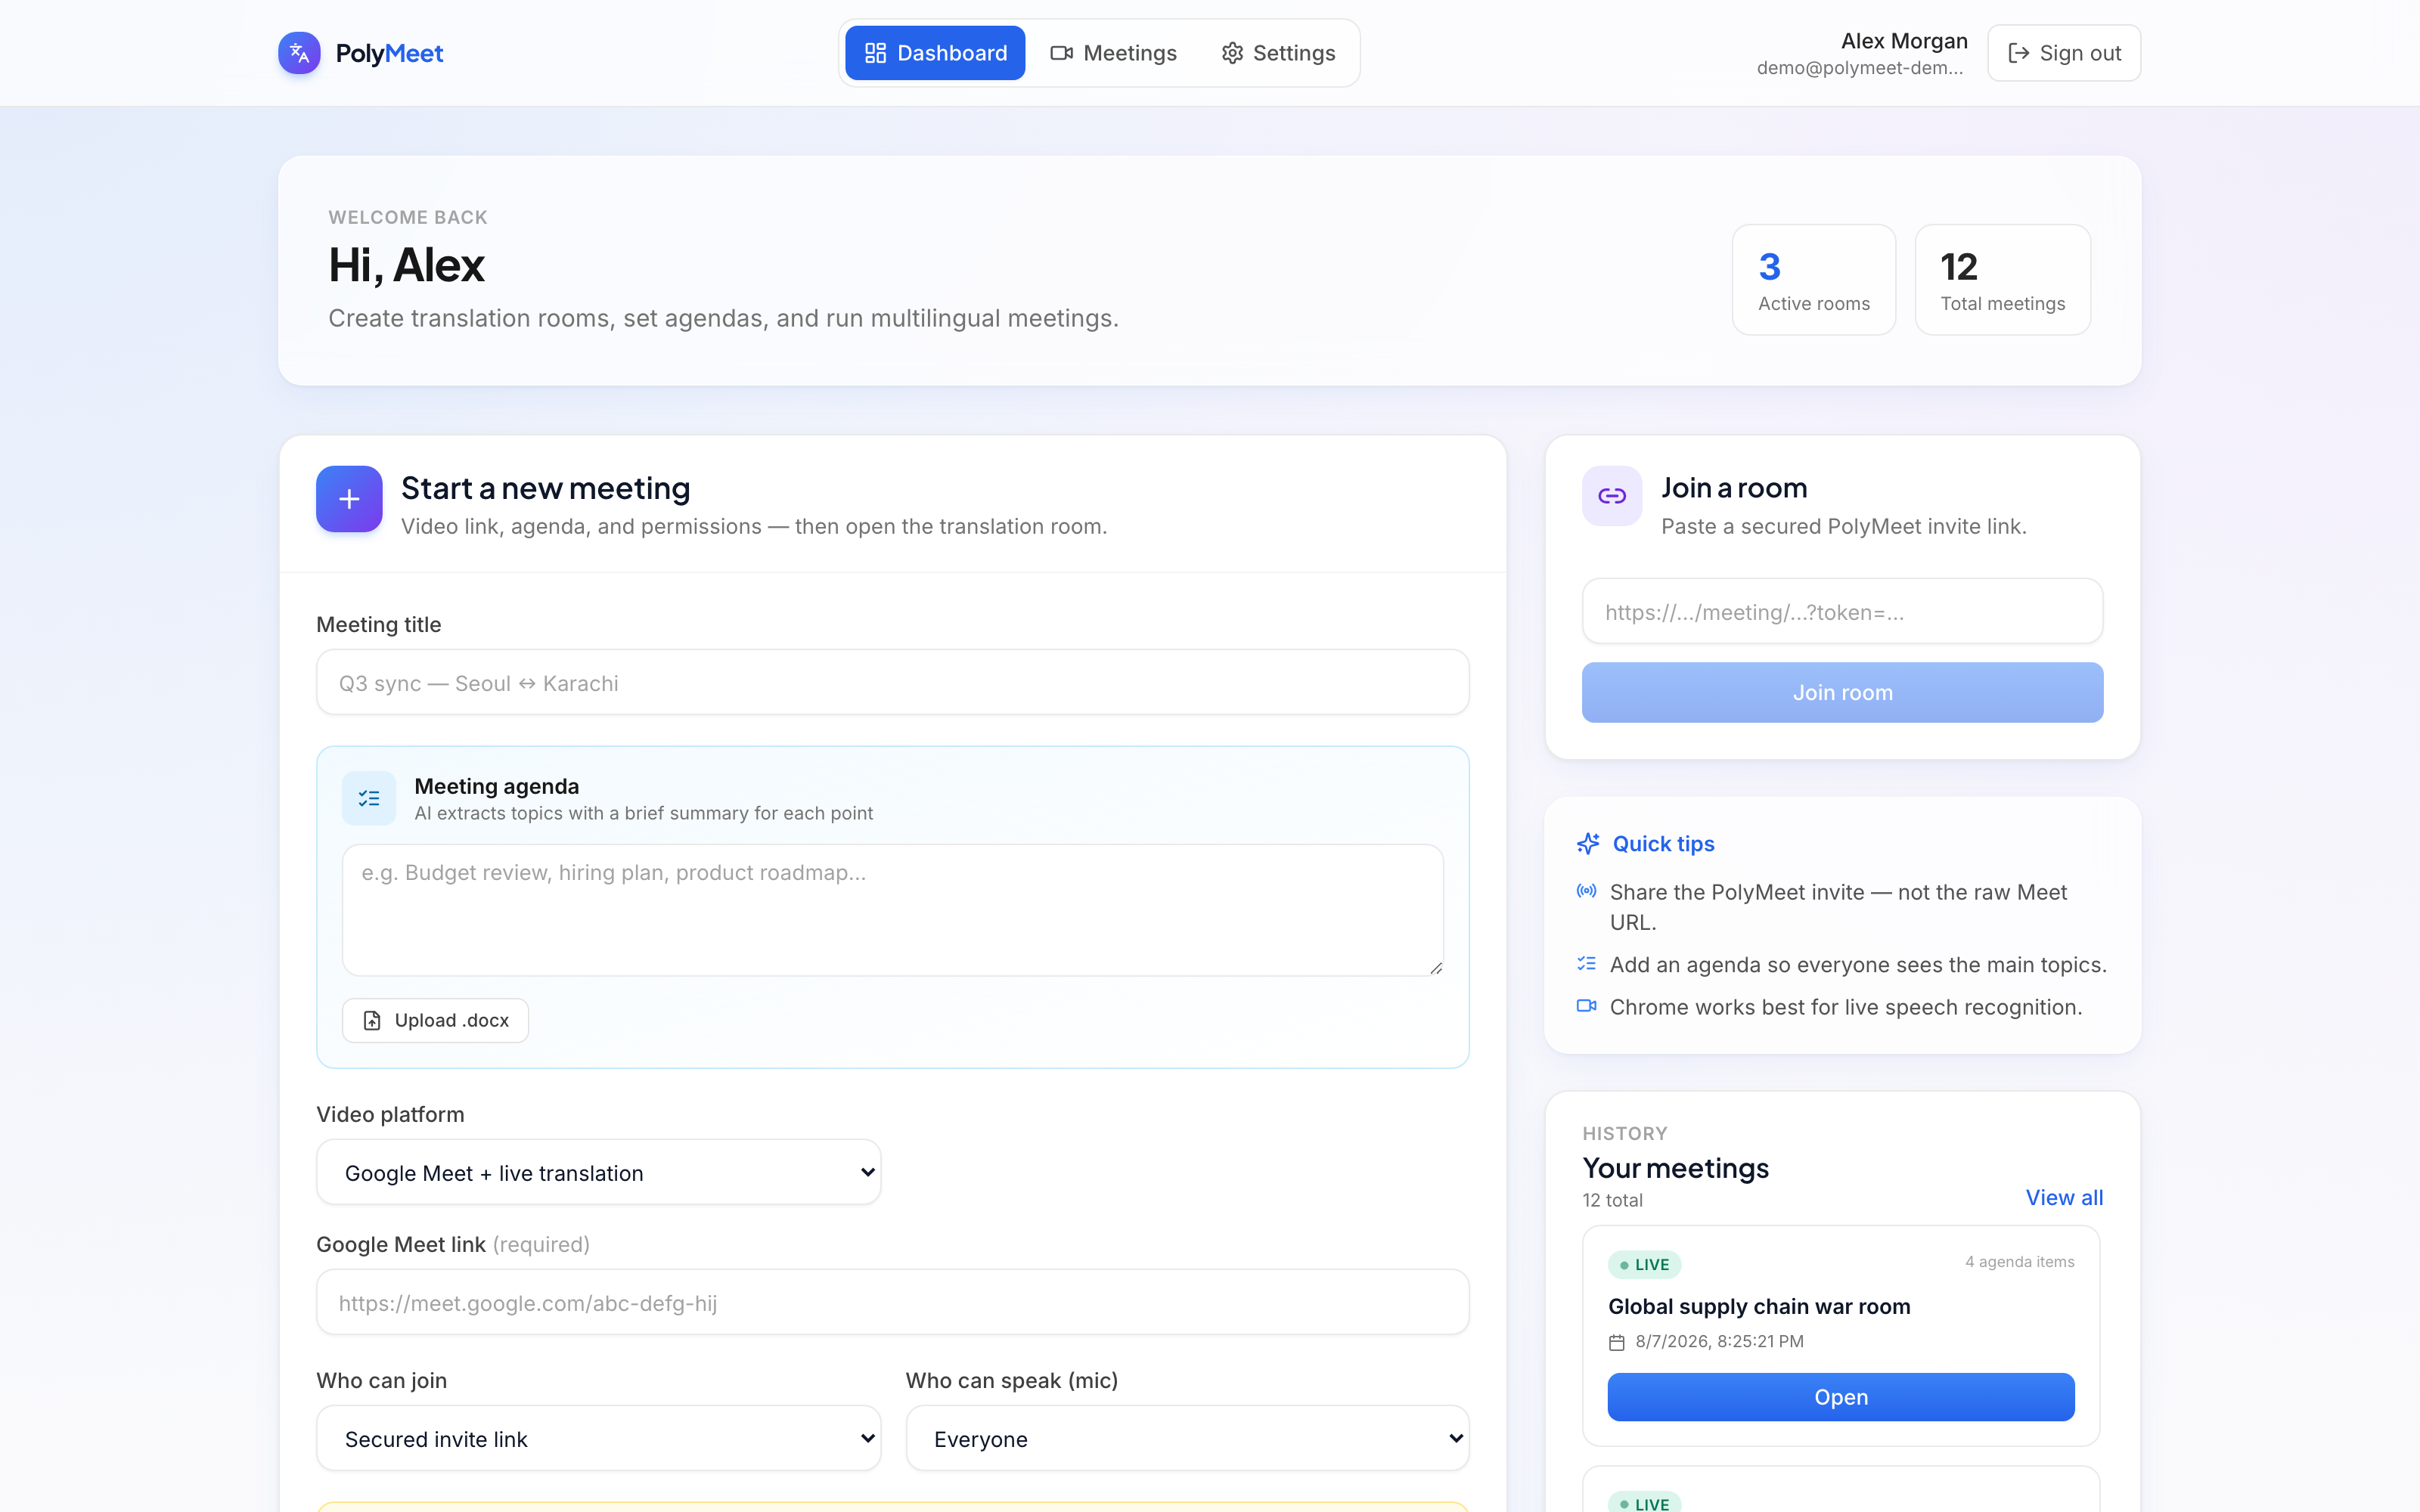This screenshot has width=2420, height=1512.
Task: Open the Who can speak (mic) dropdown
Action: click(1187, 1438)
